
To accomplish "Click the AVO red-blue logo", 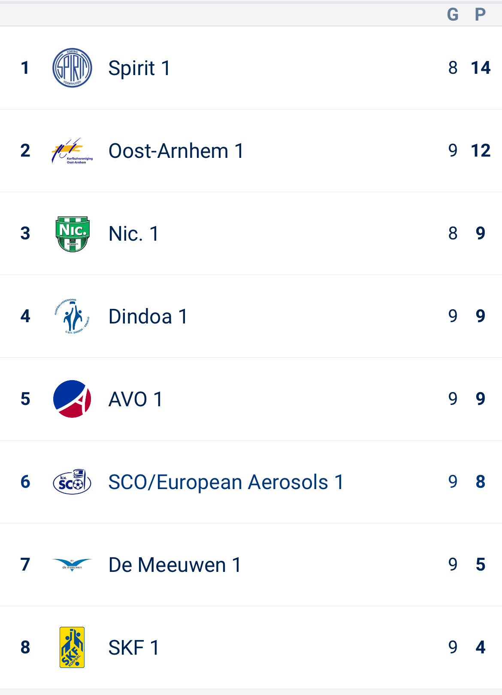I will [72, 399].
